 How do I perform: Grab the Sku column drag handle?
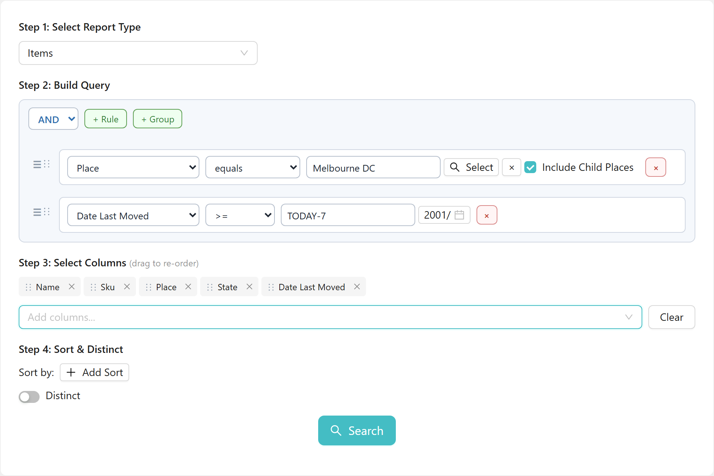(93, 287)
